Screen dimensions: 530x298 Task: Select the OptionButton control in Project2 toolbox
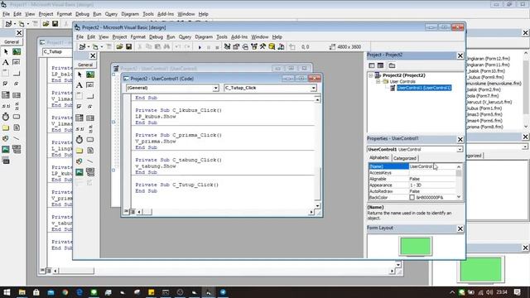pos(90,107)
